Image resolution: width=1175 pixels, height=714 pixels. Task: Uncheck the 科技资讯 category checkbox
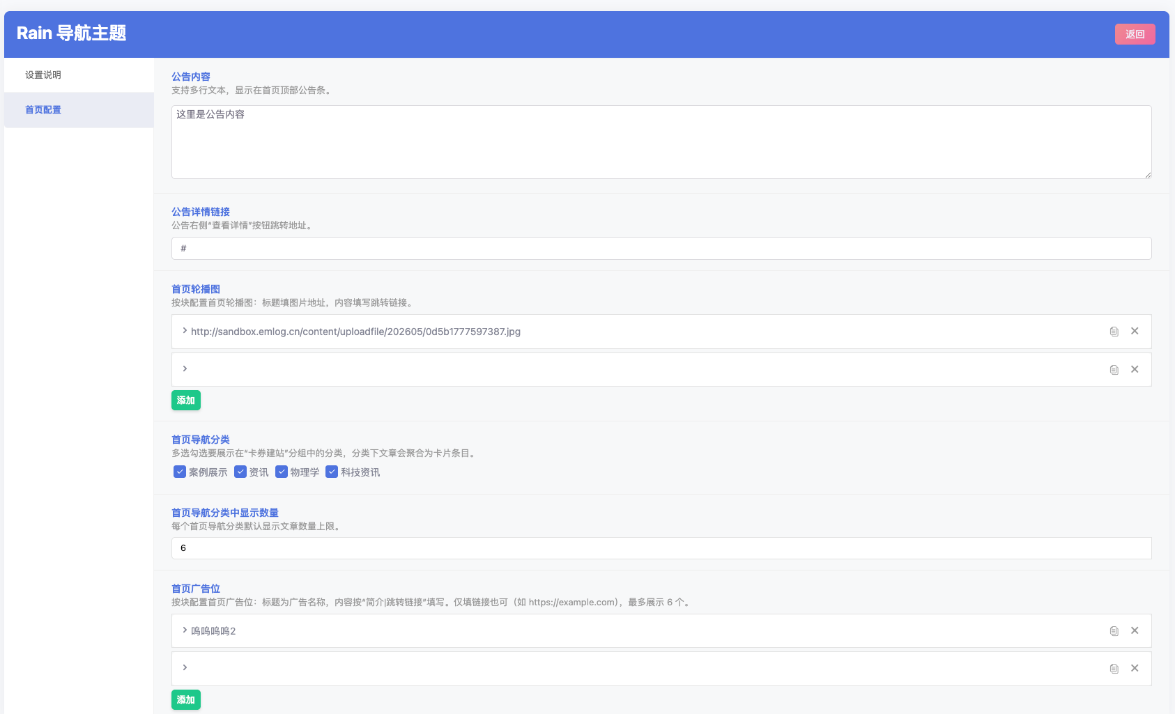tap(332, 472)
